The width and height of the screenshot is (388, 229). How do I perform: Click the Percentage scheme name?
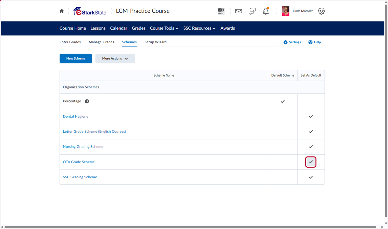point(72,101)
